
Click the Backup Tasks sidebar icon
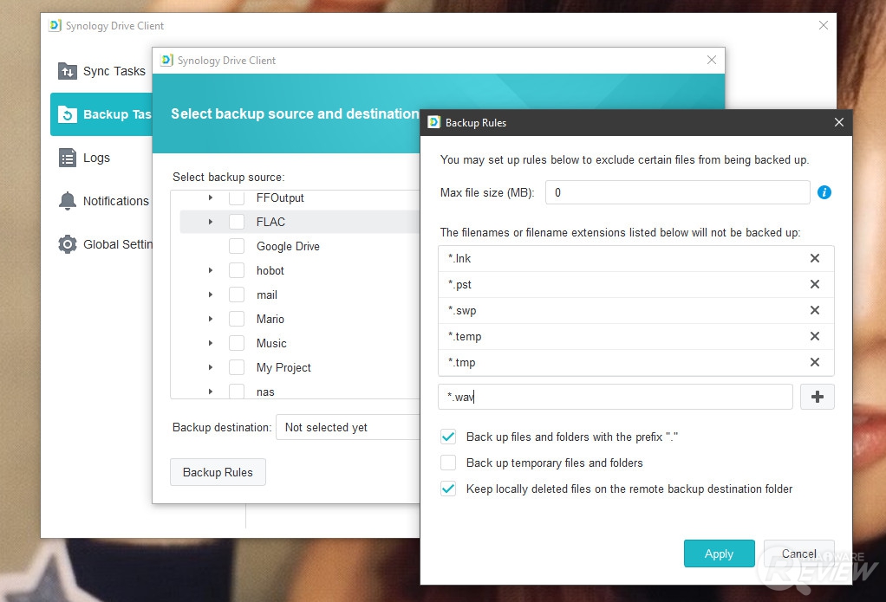pyautogui.click(x=68, y=114)
